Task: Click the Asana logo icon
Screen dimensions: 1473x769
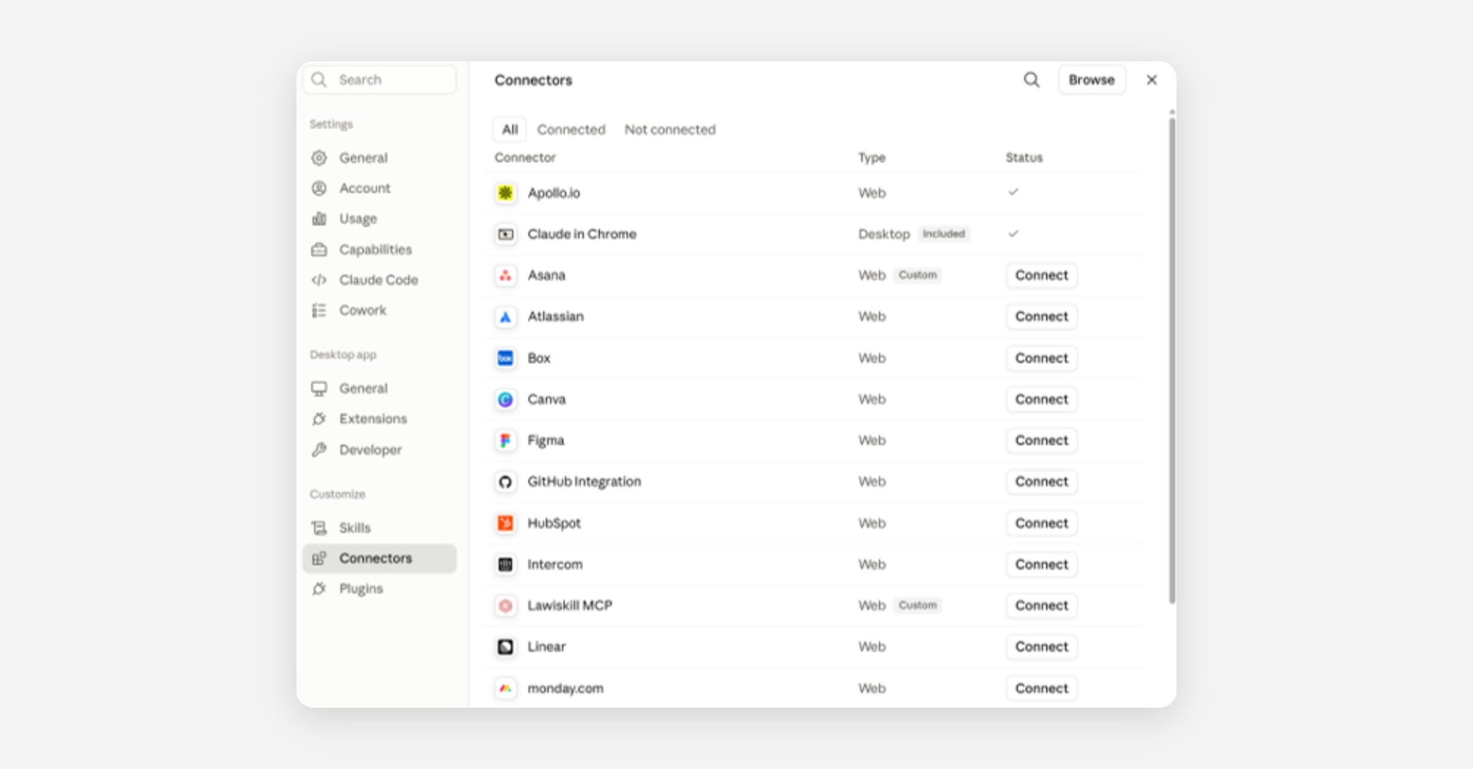Action: (505, 275)
